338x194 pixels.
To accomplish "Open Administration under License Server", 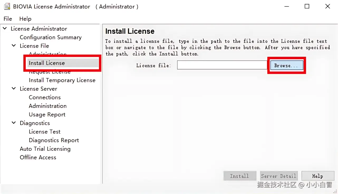I will [48, 106].
